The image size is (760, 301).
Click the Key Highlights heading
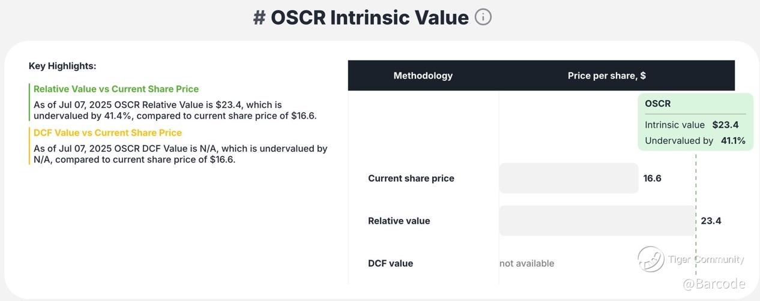point(62,66)
